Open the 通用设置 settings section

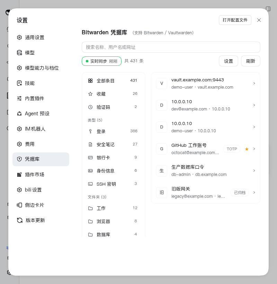[x=41, y=37]
